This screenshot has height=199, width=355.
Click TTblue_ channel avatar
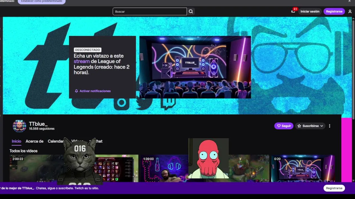[x=19, y=126]
